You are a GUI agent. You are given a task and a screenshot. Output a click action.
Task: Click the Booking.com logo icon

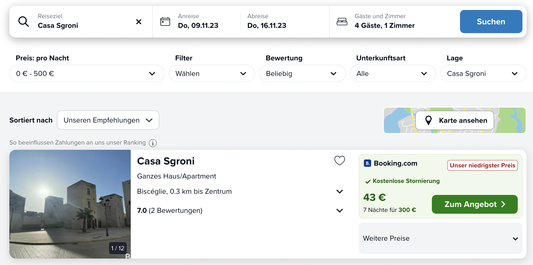pyautogui.click(x=367, y=163)
